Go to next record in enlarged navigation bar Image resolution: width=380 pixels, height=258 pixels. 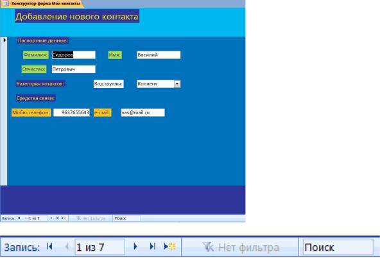135,246
